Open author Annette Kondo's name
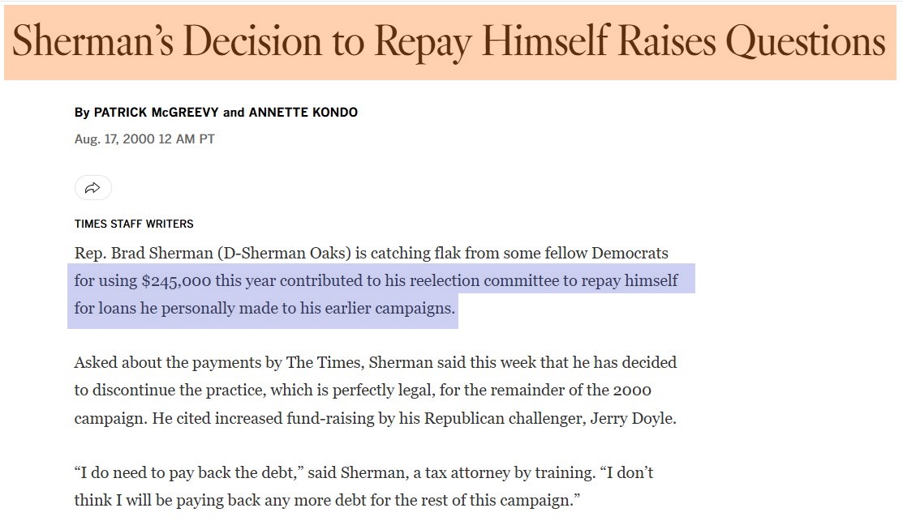This screenshot has width=903, height=521. (x=303, y=112)
